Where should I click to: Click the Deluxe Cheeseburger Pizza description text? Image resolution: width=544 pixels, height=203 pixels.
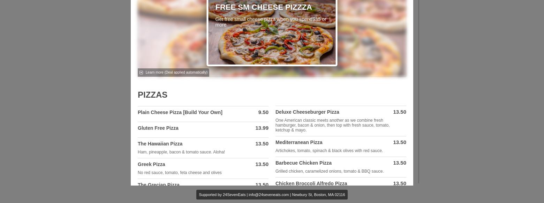tap(333, 125)
